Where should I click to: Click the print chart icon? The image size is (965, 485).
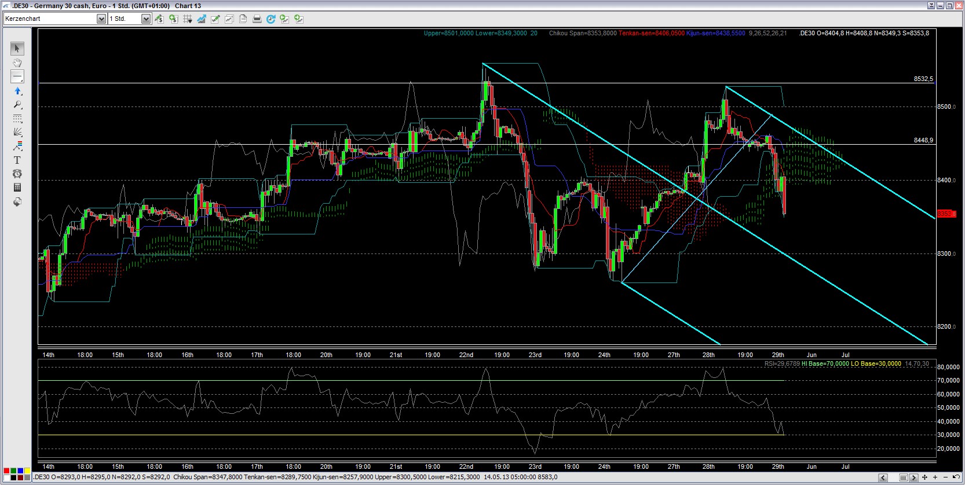coord(257,19)
